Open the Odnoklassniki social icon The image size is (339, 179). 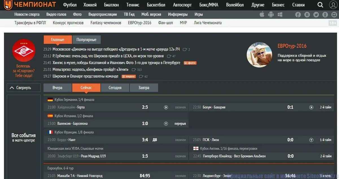[325, 15]
